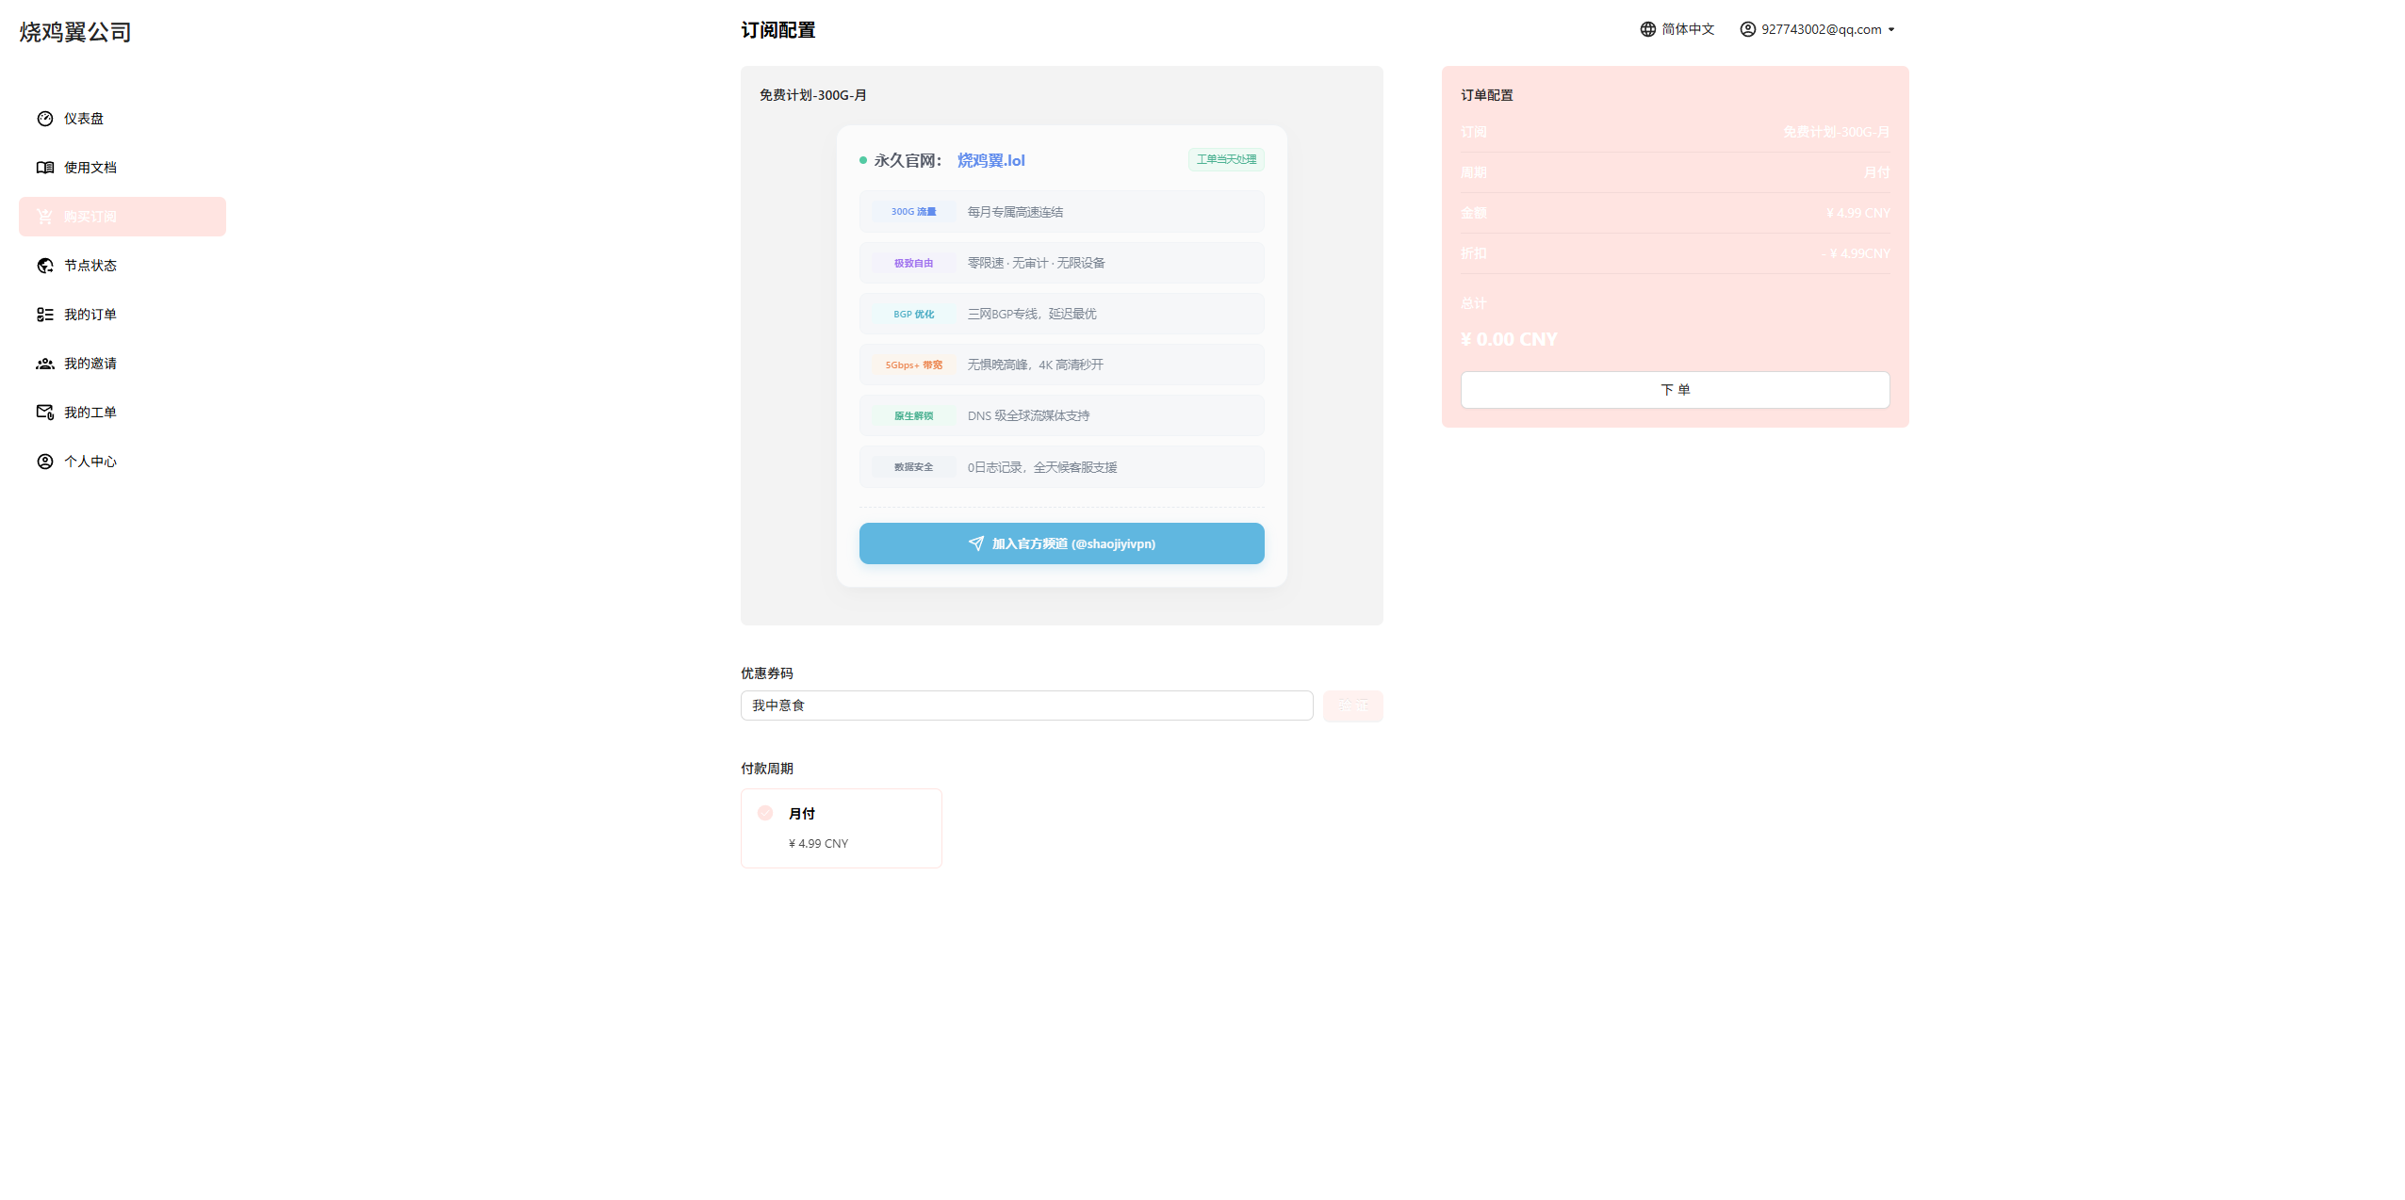Click the text 每月专属高速连结
2405x1200 pixels.
pyautogui.click(x=1015, y=212)
